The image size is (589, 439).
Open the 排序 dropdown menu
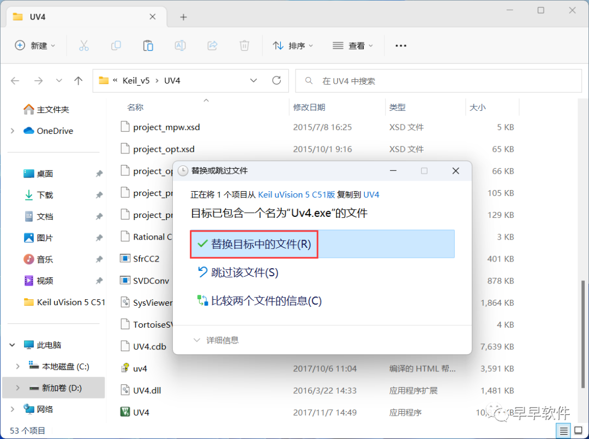(x=293, y=46)
